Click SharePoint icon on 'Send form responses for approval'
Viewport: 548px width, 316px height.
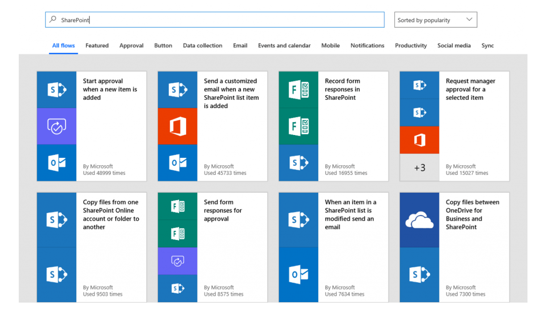click(x=178, y=288)
